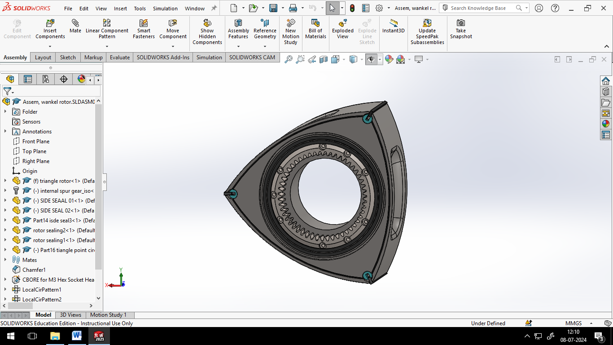
Task: Expand the Folder tree node
Action: pos(5,111)
